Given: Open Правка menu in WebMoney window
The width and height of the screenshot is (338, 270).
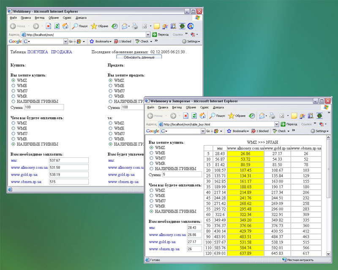Looking at the screenshot, I should pyautogui.click(x=26, y=18).
